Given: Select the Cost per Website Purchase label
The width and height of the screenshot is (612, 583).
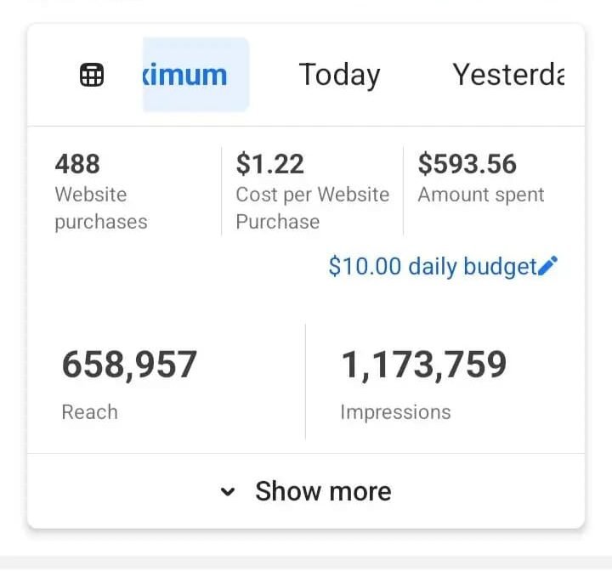Looking at the screenshot, I should [312, 208].
